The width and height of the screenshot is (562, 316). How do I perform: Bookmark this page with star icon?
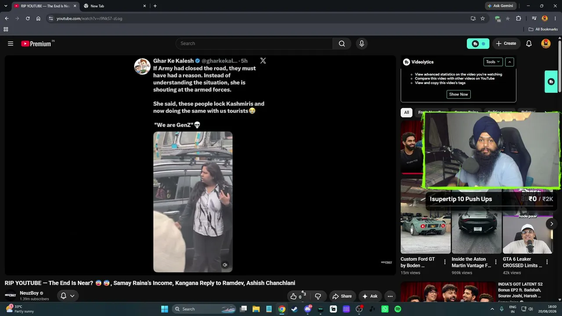483,18
